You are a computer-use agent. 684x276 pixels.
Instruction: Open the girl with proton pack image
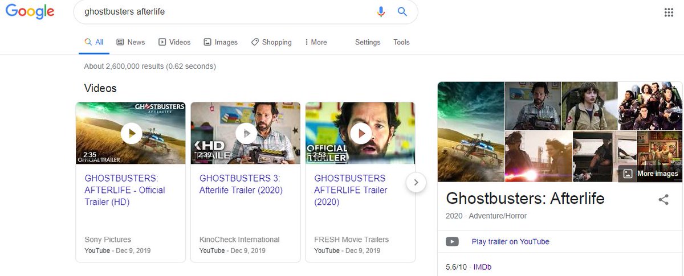(589, 106)
